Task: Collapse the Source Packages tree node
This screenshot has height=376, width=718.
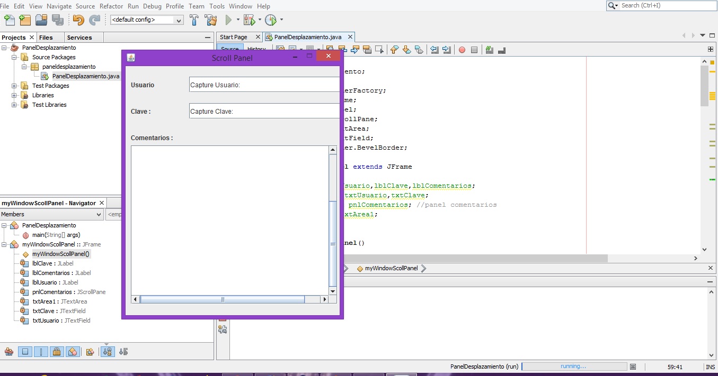Action: pyautogui.click(x=14, y=57)
